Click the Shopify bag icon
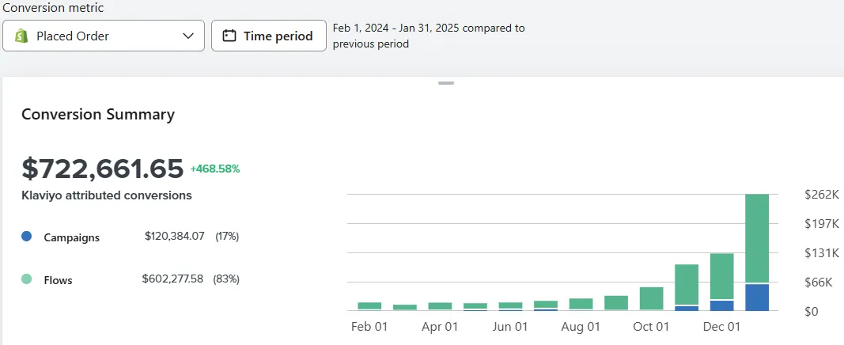Image resolution: width=844 pixels, height=345 pixels. (x=21, y=36)
